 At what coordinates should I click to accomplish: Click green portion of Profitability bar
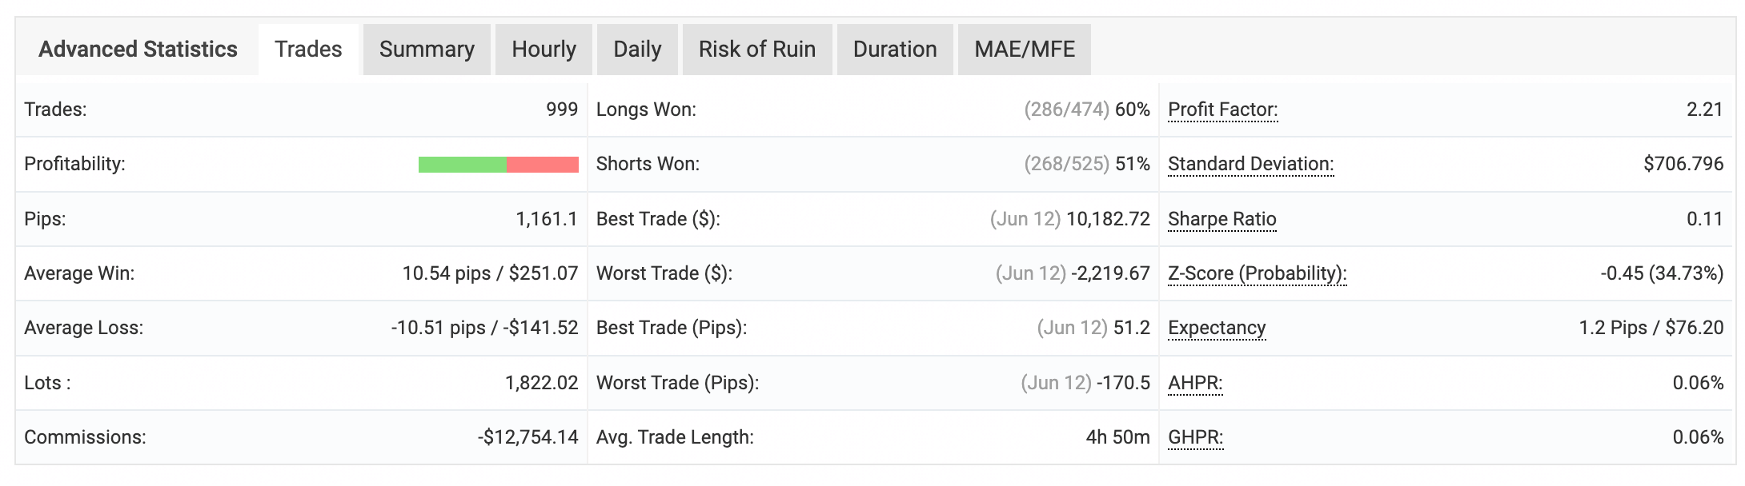462,165
